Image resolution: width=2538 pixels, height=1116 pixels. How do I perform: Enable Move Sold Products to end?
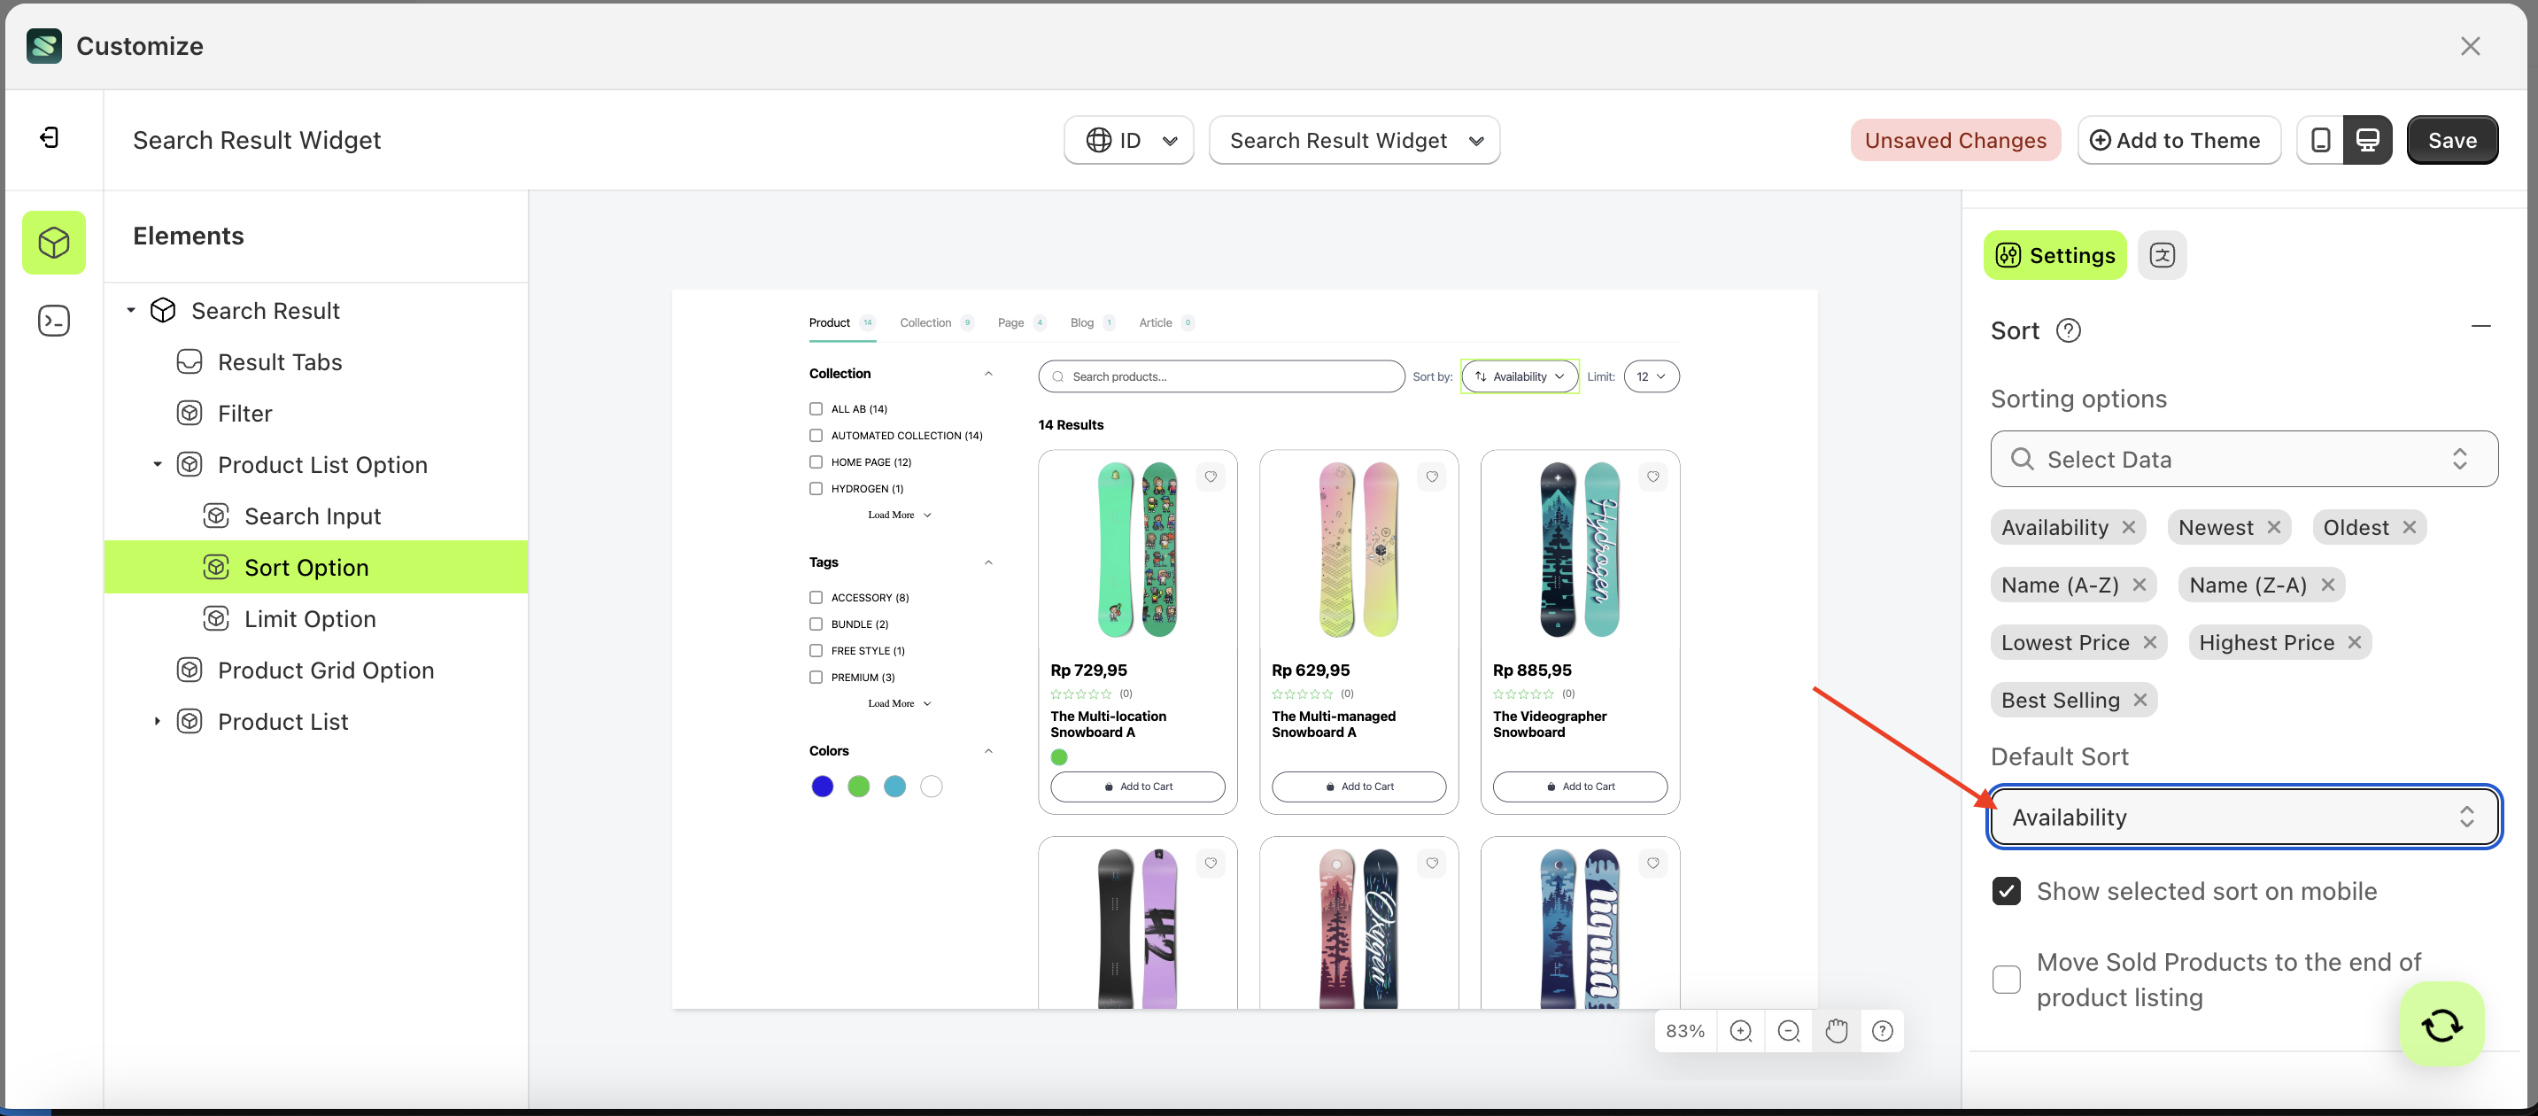(2006, 979)
